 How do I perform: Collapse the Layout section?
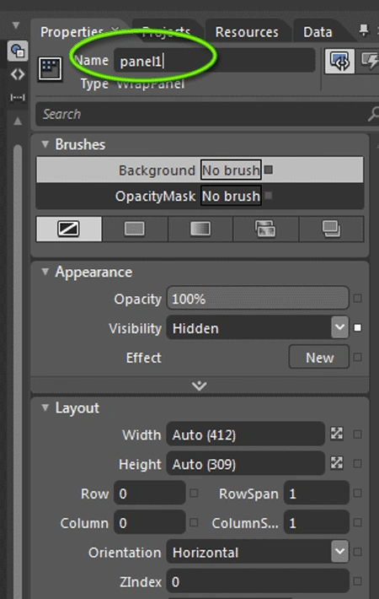click(45, 407)
